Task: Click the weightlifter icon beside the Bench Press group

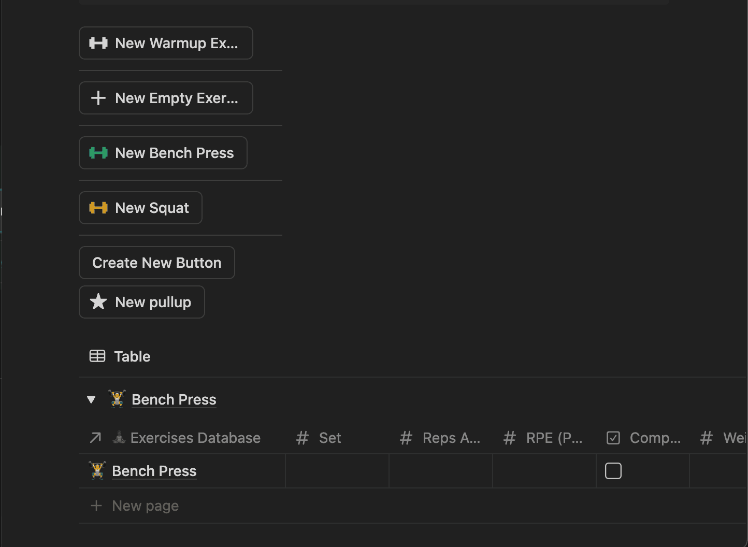Action: [x=118, y=399]
